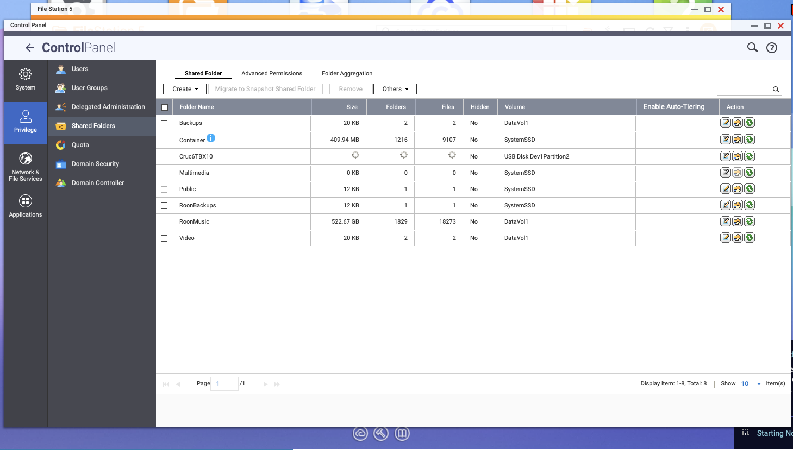Open Domain Controller
The height and width of the screenshot is (450, 793).
[x=102, y=183]
